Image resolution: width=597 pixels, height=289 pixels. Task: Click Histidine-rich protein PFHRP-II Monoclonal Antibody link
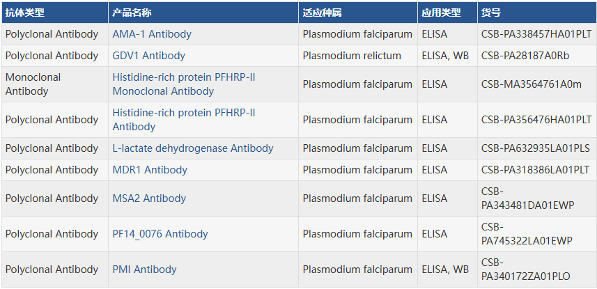[x=183, y=84]
